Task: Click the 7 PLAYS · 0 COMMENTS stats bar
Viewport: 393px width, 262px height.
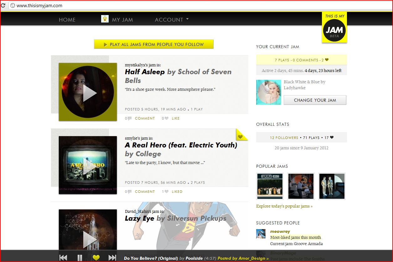Action: [302, 60]
